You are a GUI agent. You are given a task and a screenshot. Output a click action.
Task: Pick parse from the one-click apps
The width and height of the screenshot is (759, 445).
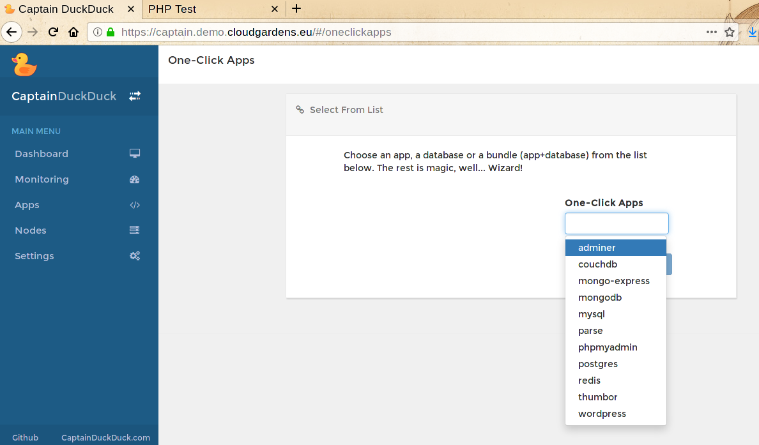point(616,331)
